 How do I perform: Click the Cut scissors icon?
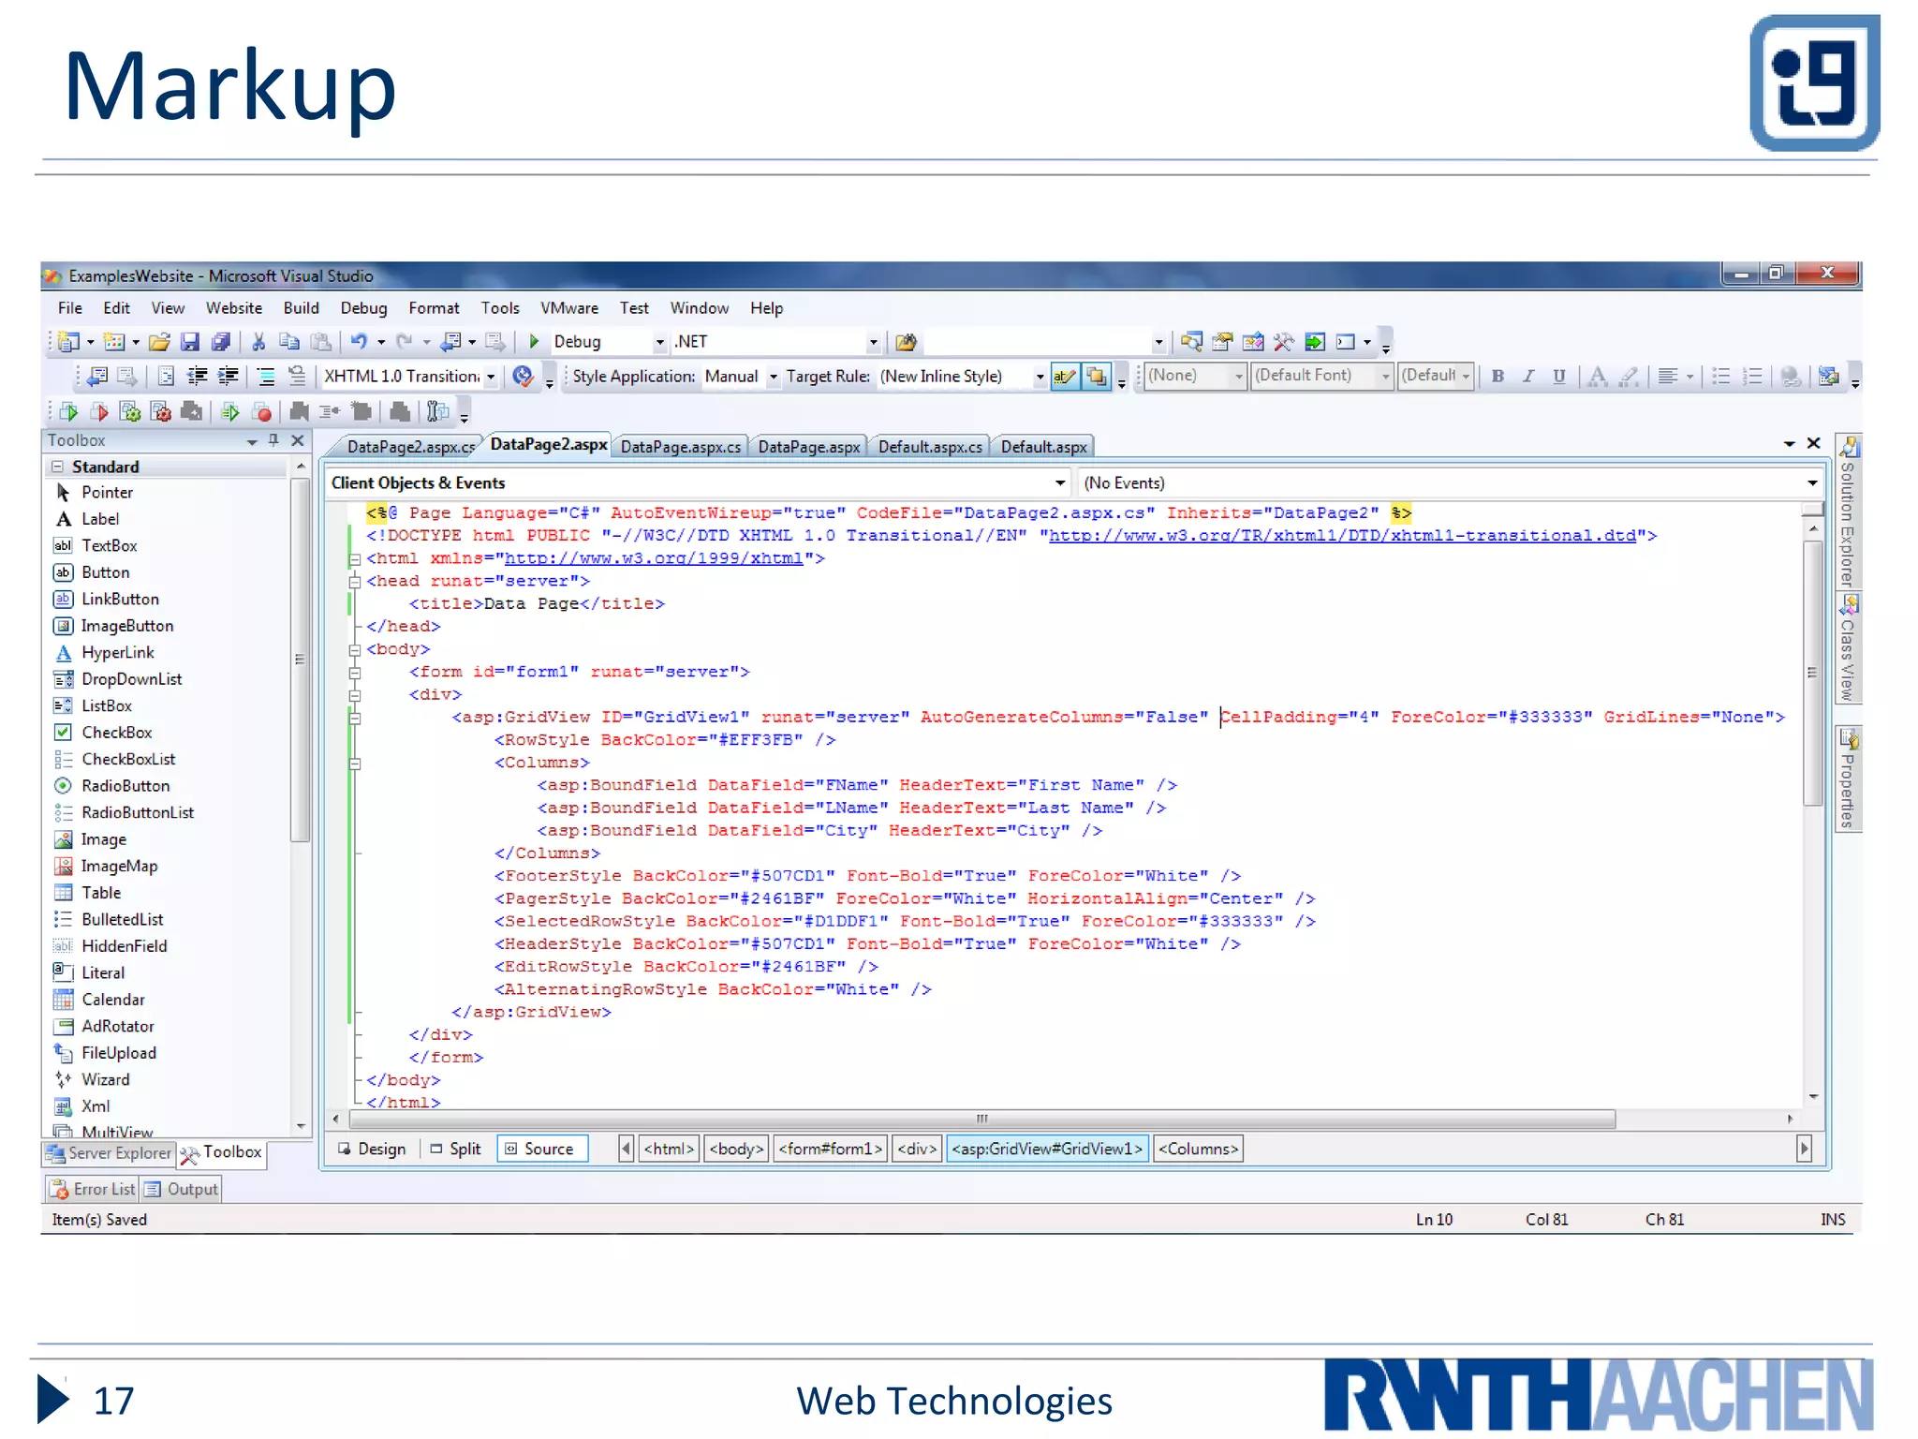[258, 342]
